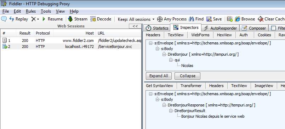
Task: Click the Any Process target icon
Action: tap(160, 19)
